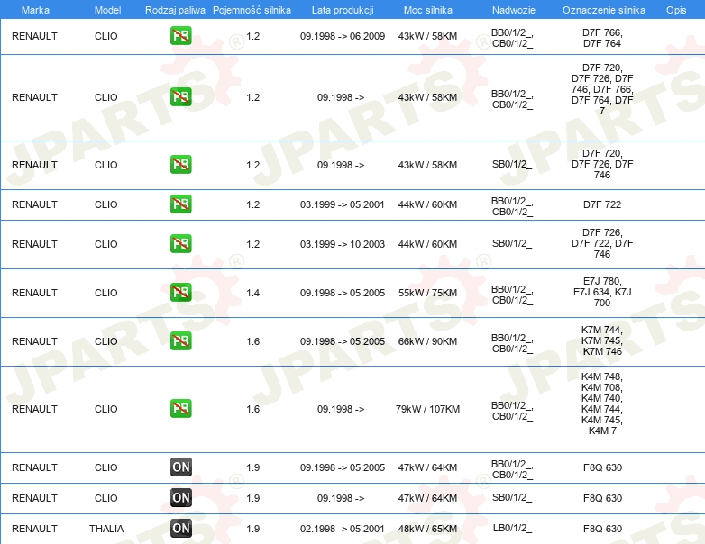Click the Rodzaj paliwa column header
The image size is (705, 544).
[175, 10]
